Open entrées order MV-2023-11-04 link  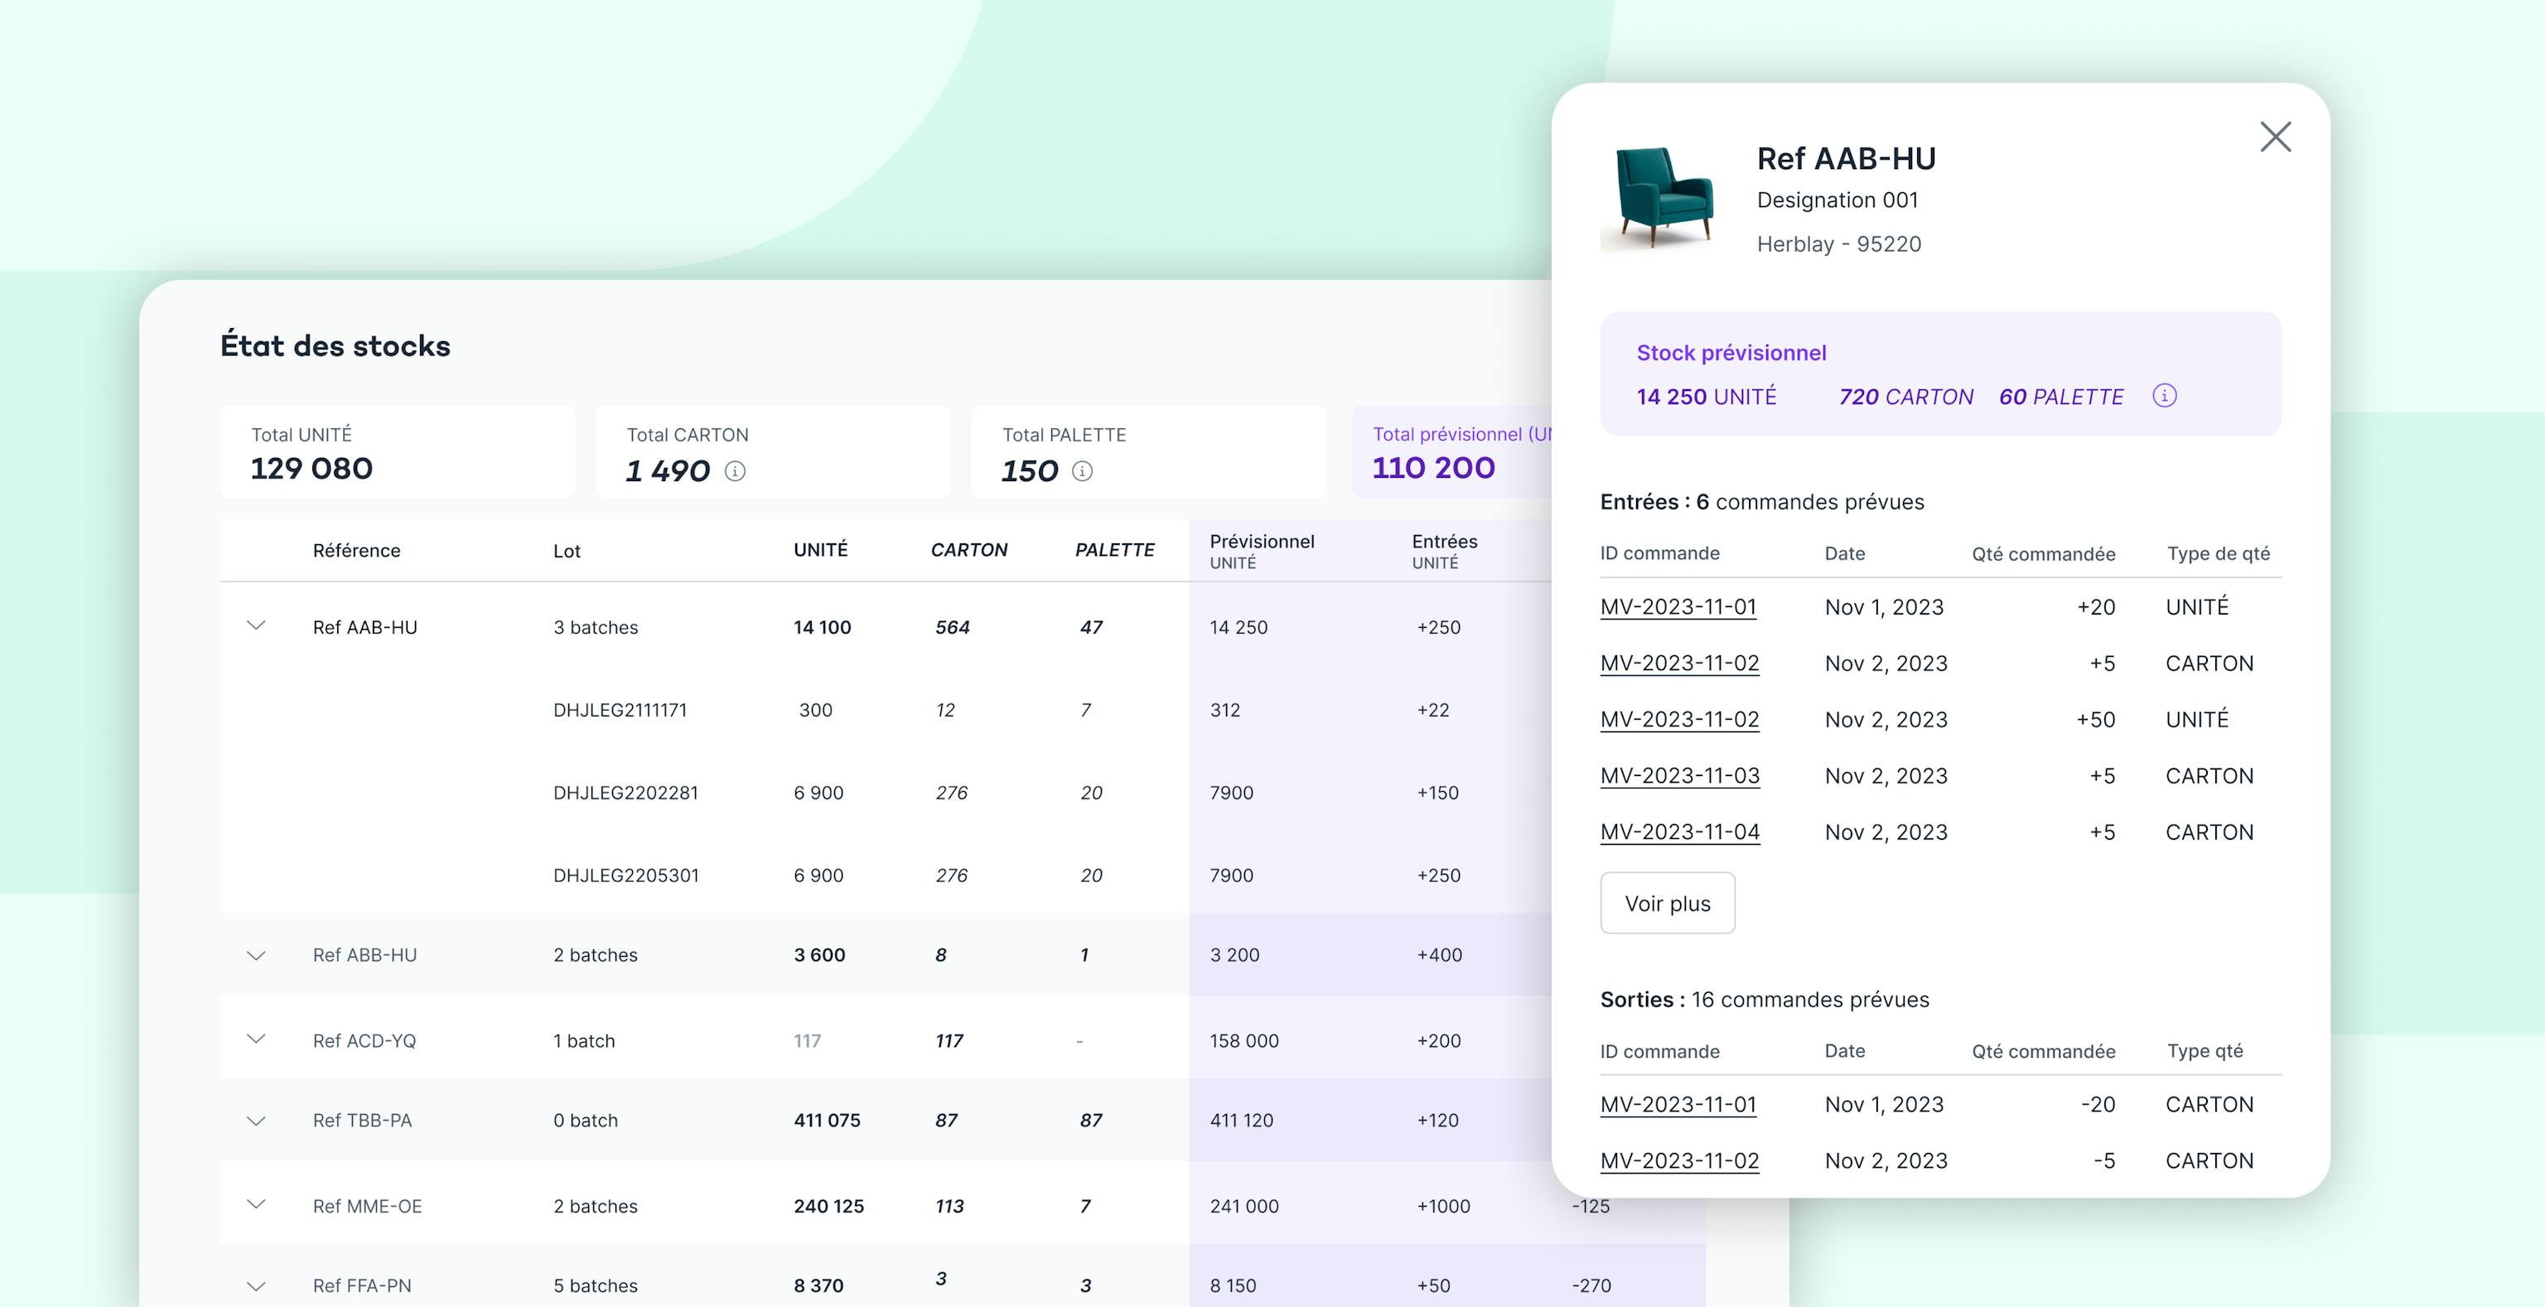[x=1679, y=832]
